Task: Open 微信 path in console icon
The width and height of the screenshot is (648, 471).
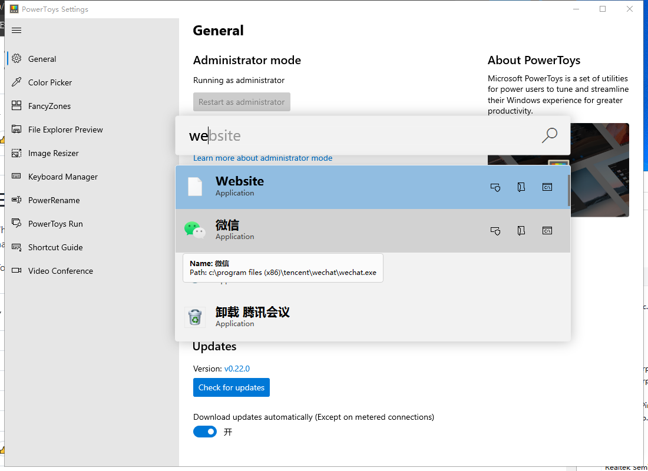Action: point(547,231)
